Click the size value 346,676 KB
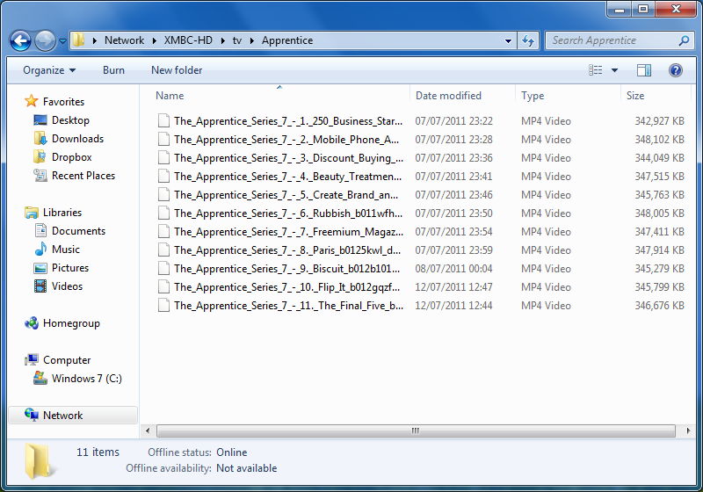 [x=659, y=305]
